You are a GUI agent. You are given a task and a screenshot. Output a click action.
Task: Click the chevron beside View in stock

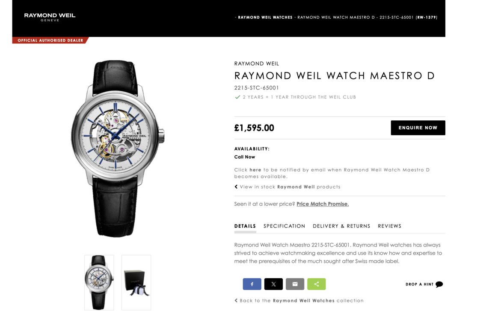tap(236, 187)
